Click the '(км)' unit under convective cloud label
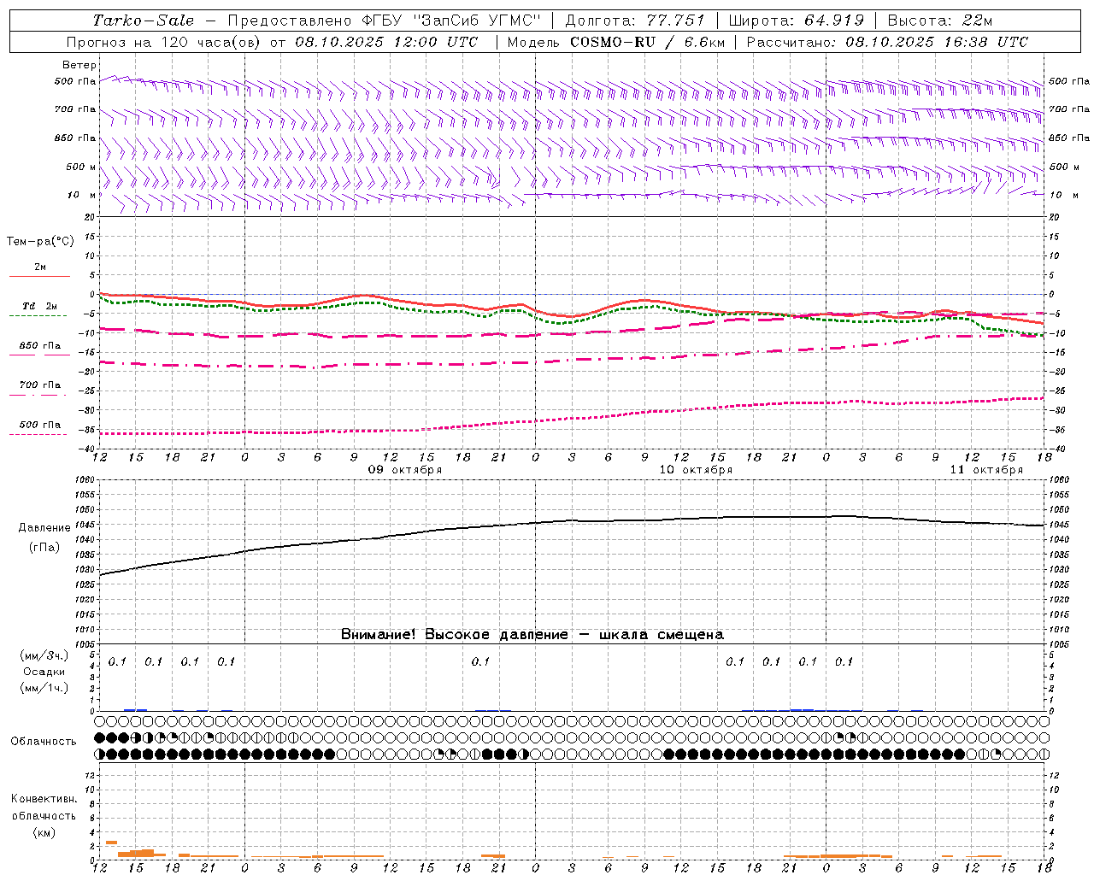Image resolution: width=1094 pixels, height=875 pixels. coord(44,832)
